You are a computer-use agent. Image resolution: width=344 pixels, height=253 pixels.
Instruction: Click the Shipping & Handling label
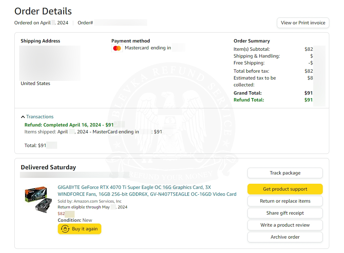click(x=257, y=56)
